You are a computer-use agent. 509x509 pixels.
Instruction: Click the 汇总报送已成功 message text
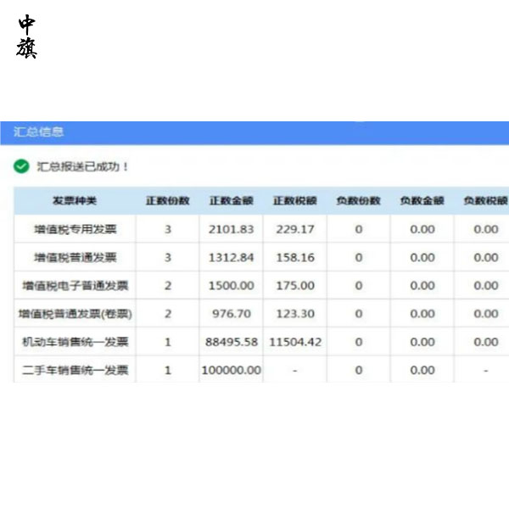(83, 166)
